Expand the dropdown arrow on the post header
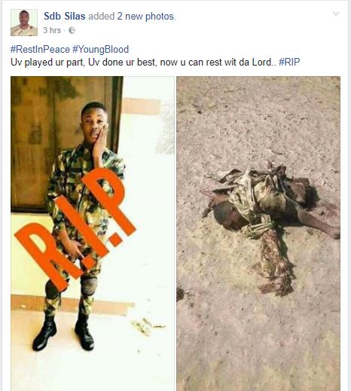 pyautogui.click(x=335, y=14)
